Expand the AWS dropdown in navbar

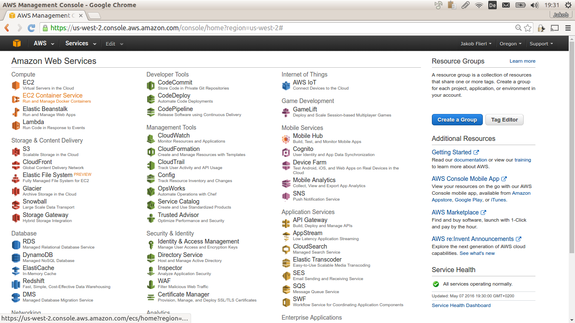click(x=44, y=44)
